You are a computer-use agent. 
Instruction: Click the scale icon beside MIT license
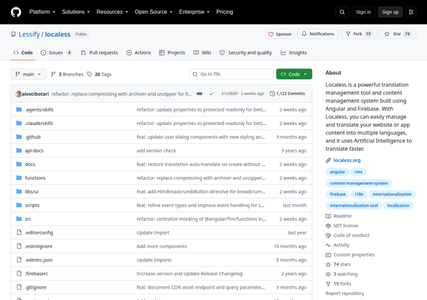click(328, 226)
